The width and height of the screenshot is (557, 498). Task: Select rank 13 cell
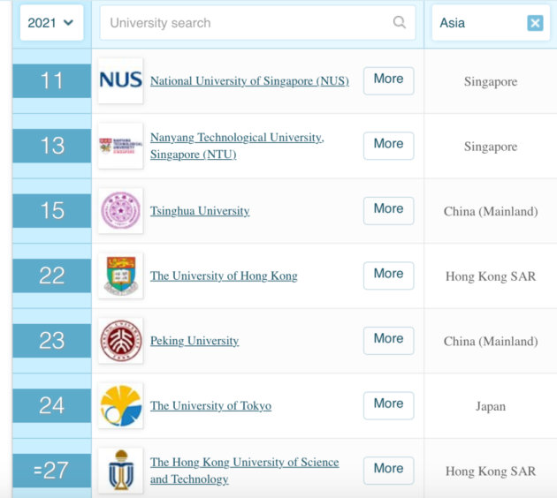click(x=52, y=146)
